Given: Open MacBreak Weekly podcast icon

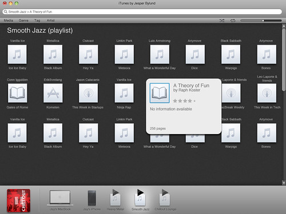Looking at the screenshot, I should coord(231,93).
